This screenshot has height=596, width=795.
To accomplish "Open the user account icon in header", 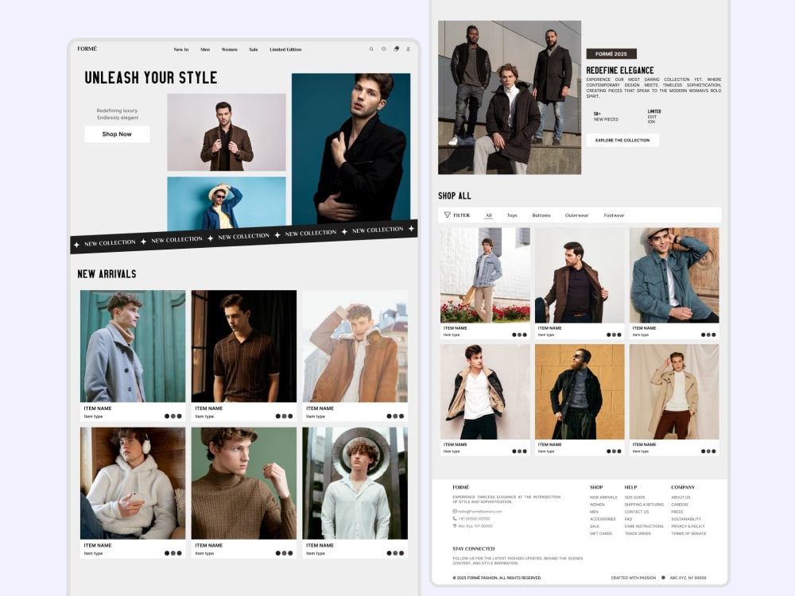I will [x=408, y=49].
